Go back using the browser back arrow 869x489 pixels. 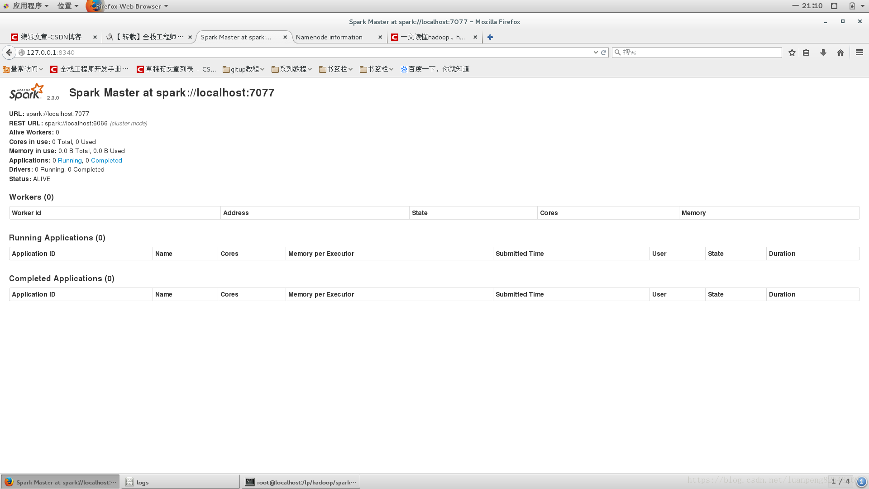click(9, 53)
